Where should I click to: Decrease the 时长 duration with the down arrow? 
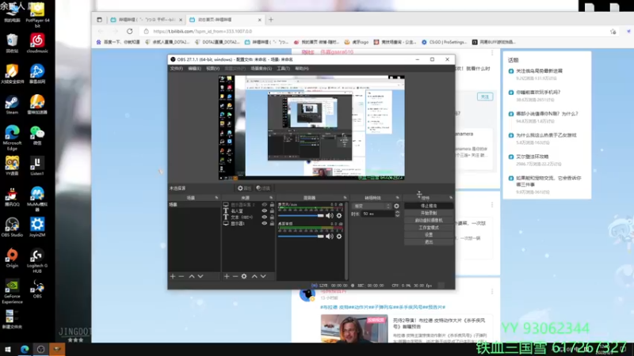pos(398,216)
